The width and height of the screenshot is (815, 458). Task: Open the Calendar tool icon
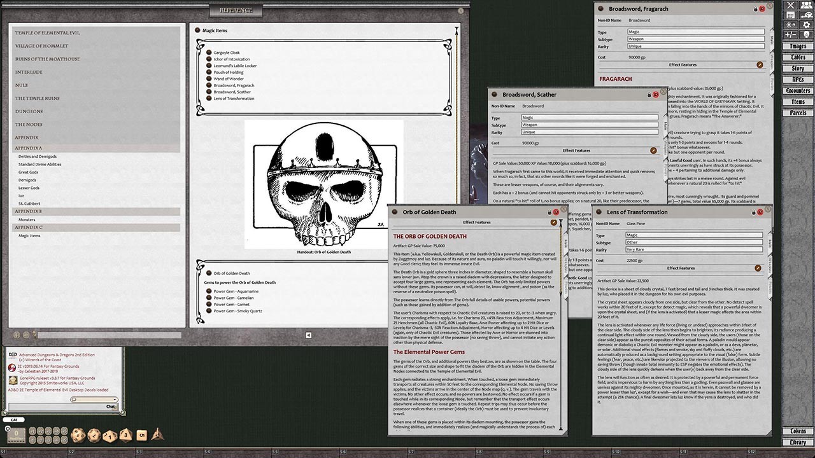pyautogui.click(x=791, y=15)
